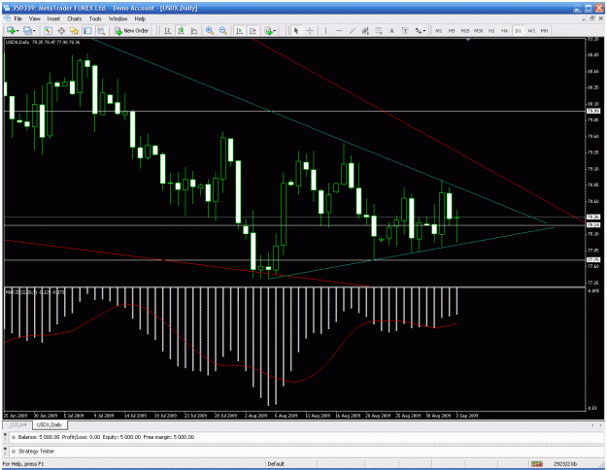Click the chart tab scroll arrows
Viewport: 607px width, 470px height.
coord(596,425)
